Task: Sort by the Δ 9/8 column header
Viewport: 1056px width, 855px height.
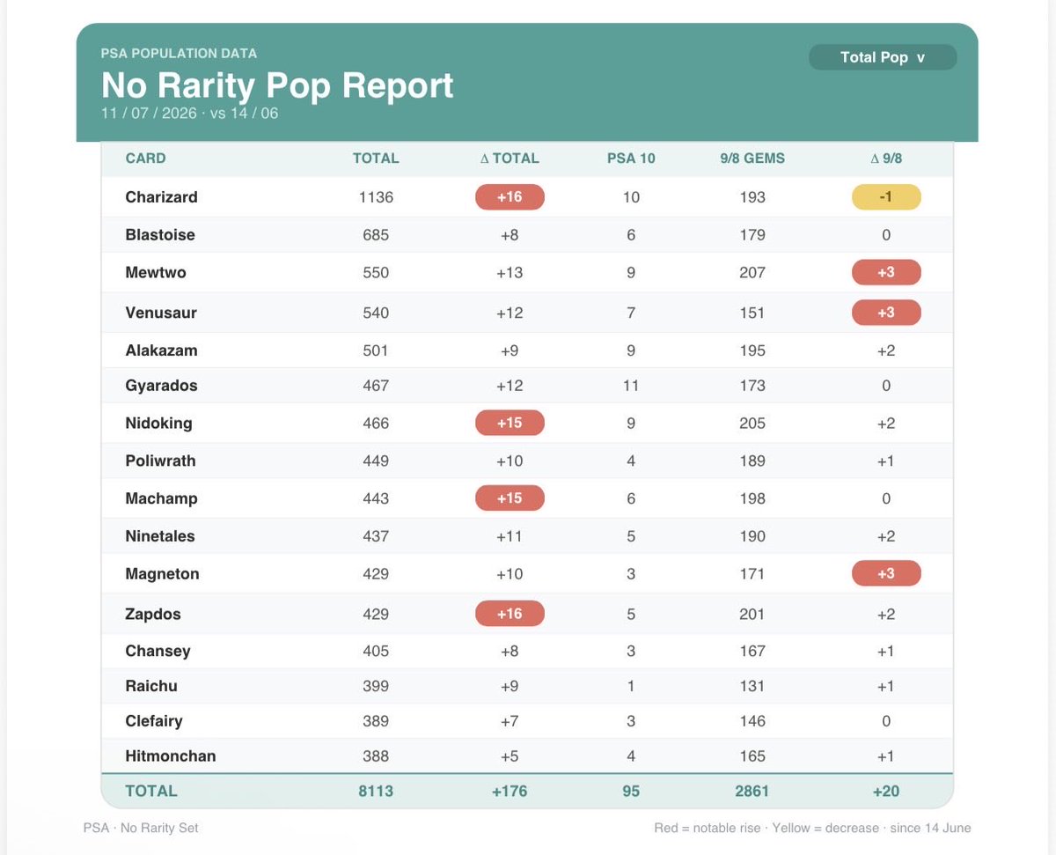Action: point(885,158)
